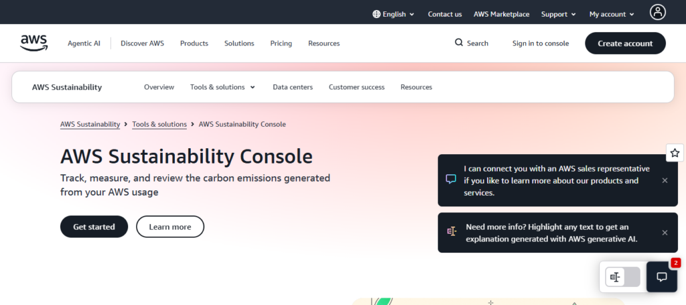This screenshot has width=686, height=305.
Task: Click the AWS logo
Action: (34, 43)
